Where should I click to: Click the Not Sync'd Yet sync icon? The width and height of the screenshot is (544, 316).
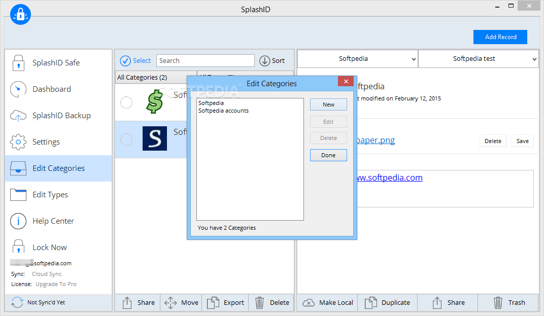[17, 302]
